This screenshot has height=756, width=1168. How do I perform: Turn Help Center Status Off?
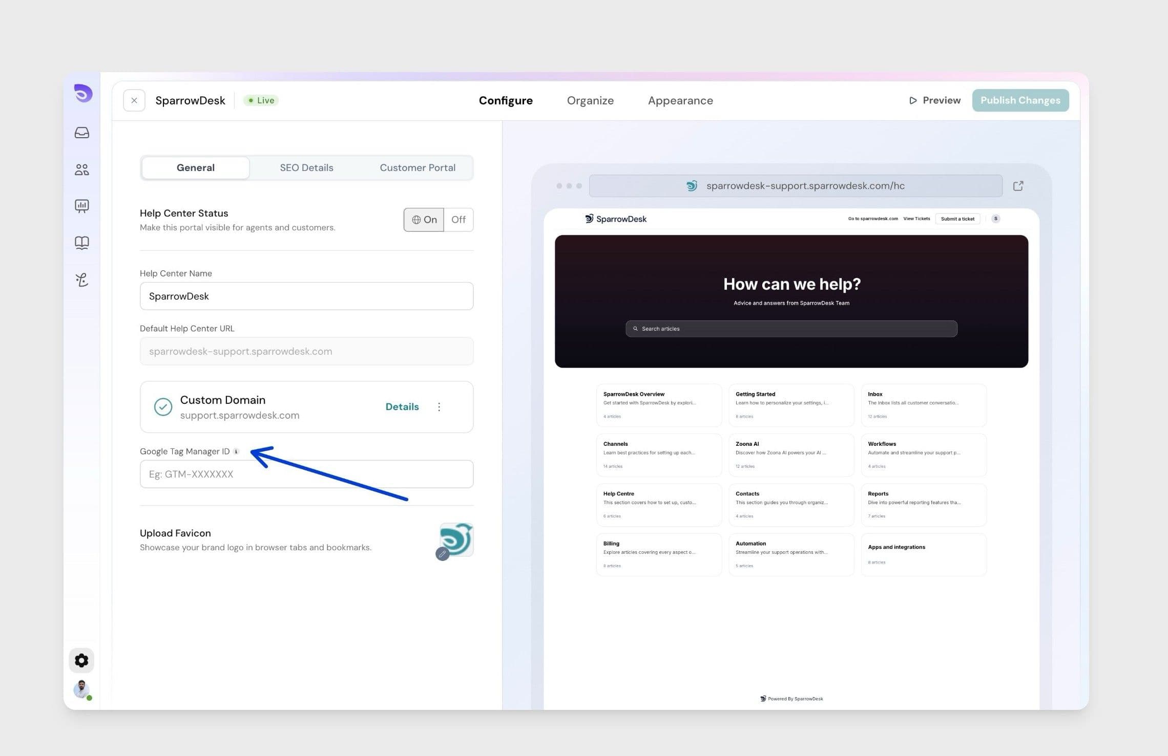(458, 220)
